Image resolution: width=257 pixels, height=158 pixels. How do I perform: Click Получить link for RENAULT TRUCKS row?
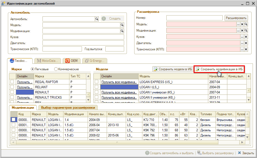point(25,98)
